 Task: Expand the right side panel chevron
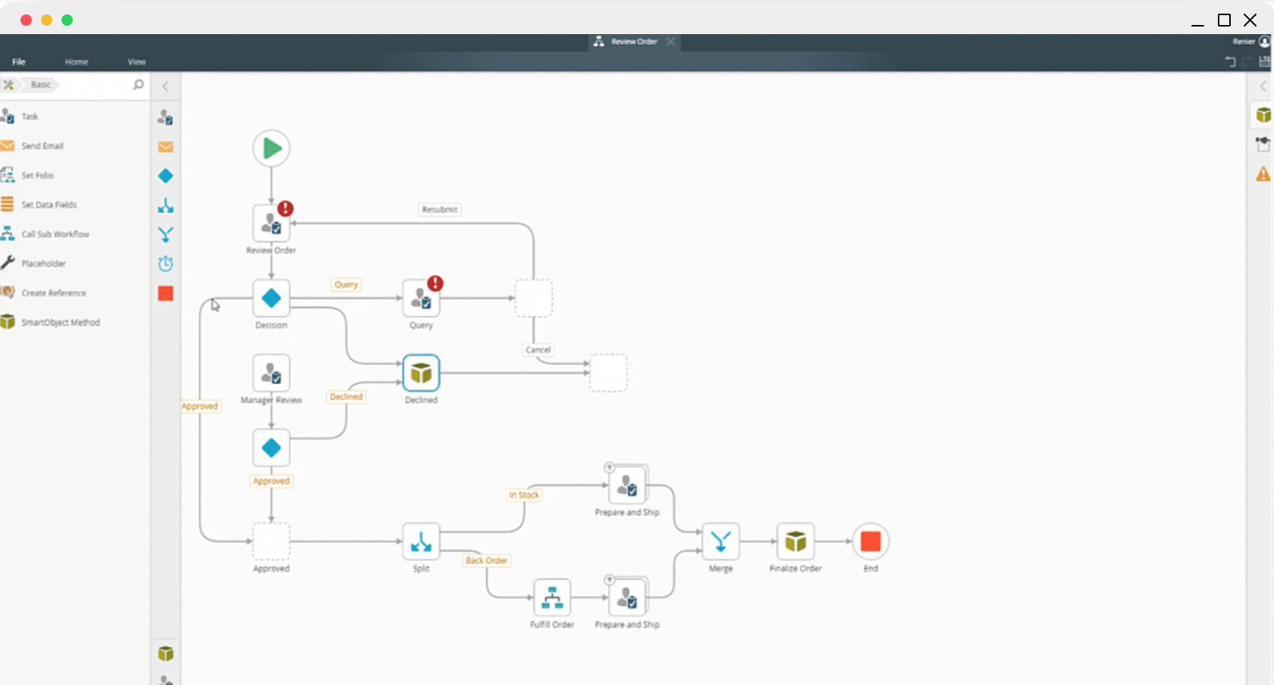click(x=1263, y=86)
